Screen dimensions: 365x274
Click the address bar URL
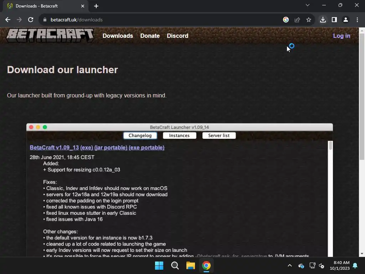[x=77, y=20]
